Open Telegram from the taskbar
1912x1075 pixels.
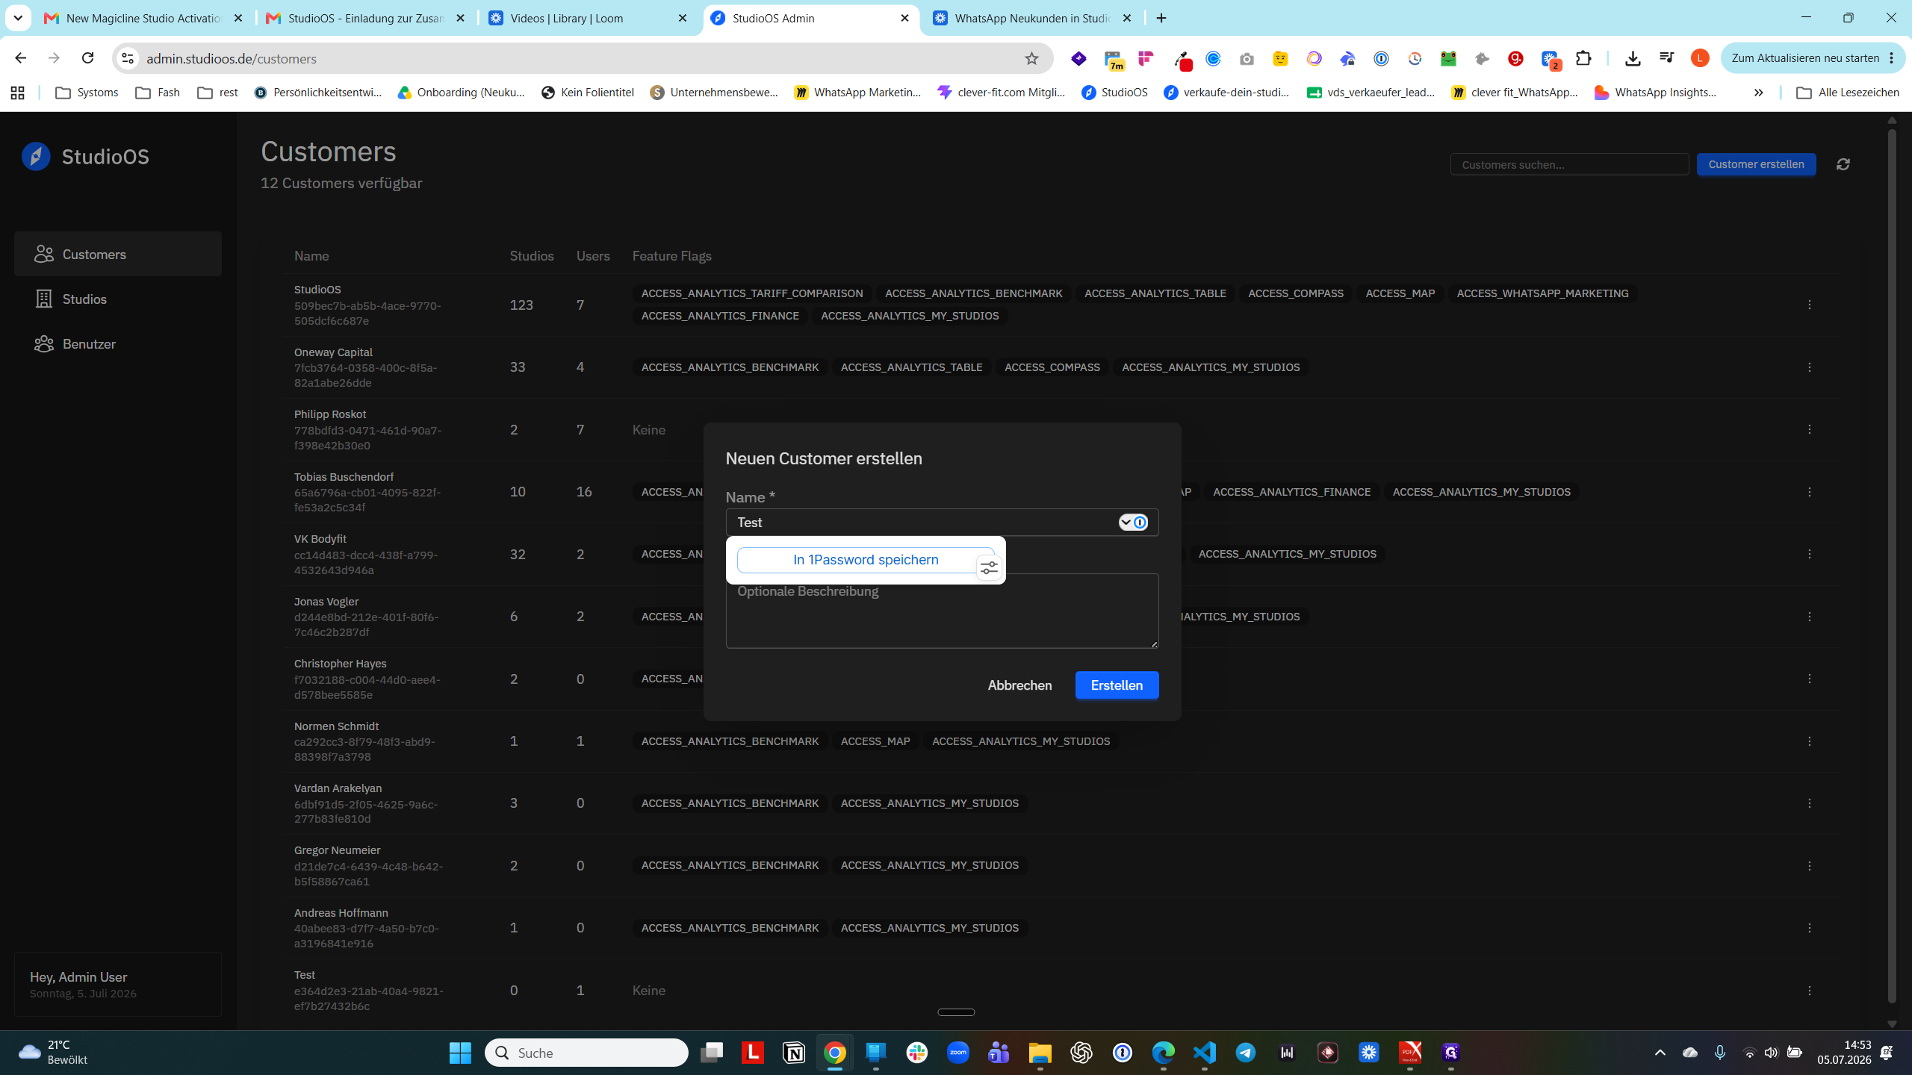pyautogui.click(x=1246, y=1053)
